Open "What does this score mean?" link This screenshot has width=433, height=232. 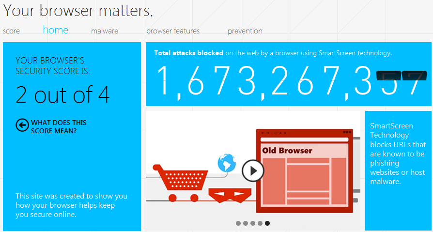(59, 126)
